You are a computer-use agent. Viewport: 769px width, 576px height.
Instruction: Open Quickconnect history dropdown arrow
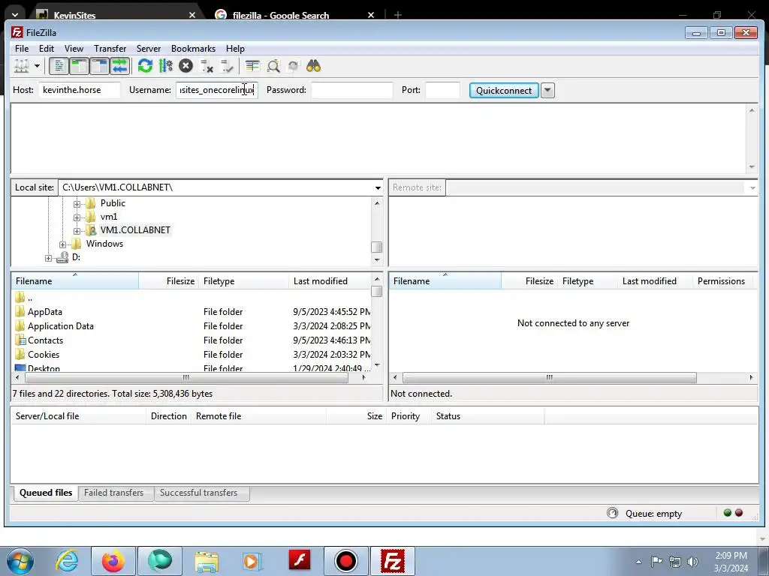point(547,91)
